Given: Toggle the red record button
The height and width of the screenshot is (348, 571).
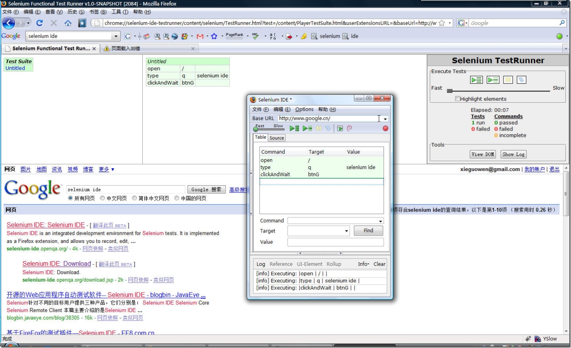Looking at the screenshot, I should click(x=385, y=128).
